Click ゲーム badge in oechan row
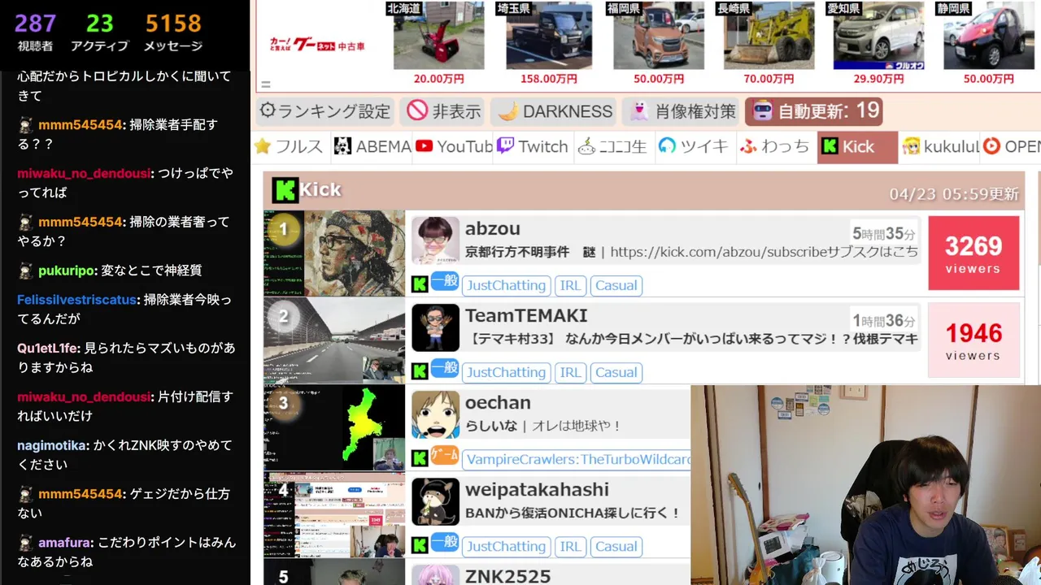Image resolution: width=1041 pixels, height=585 pixels. point(444,456)
